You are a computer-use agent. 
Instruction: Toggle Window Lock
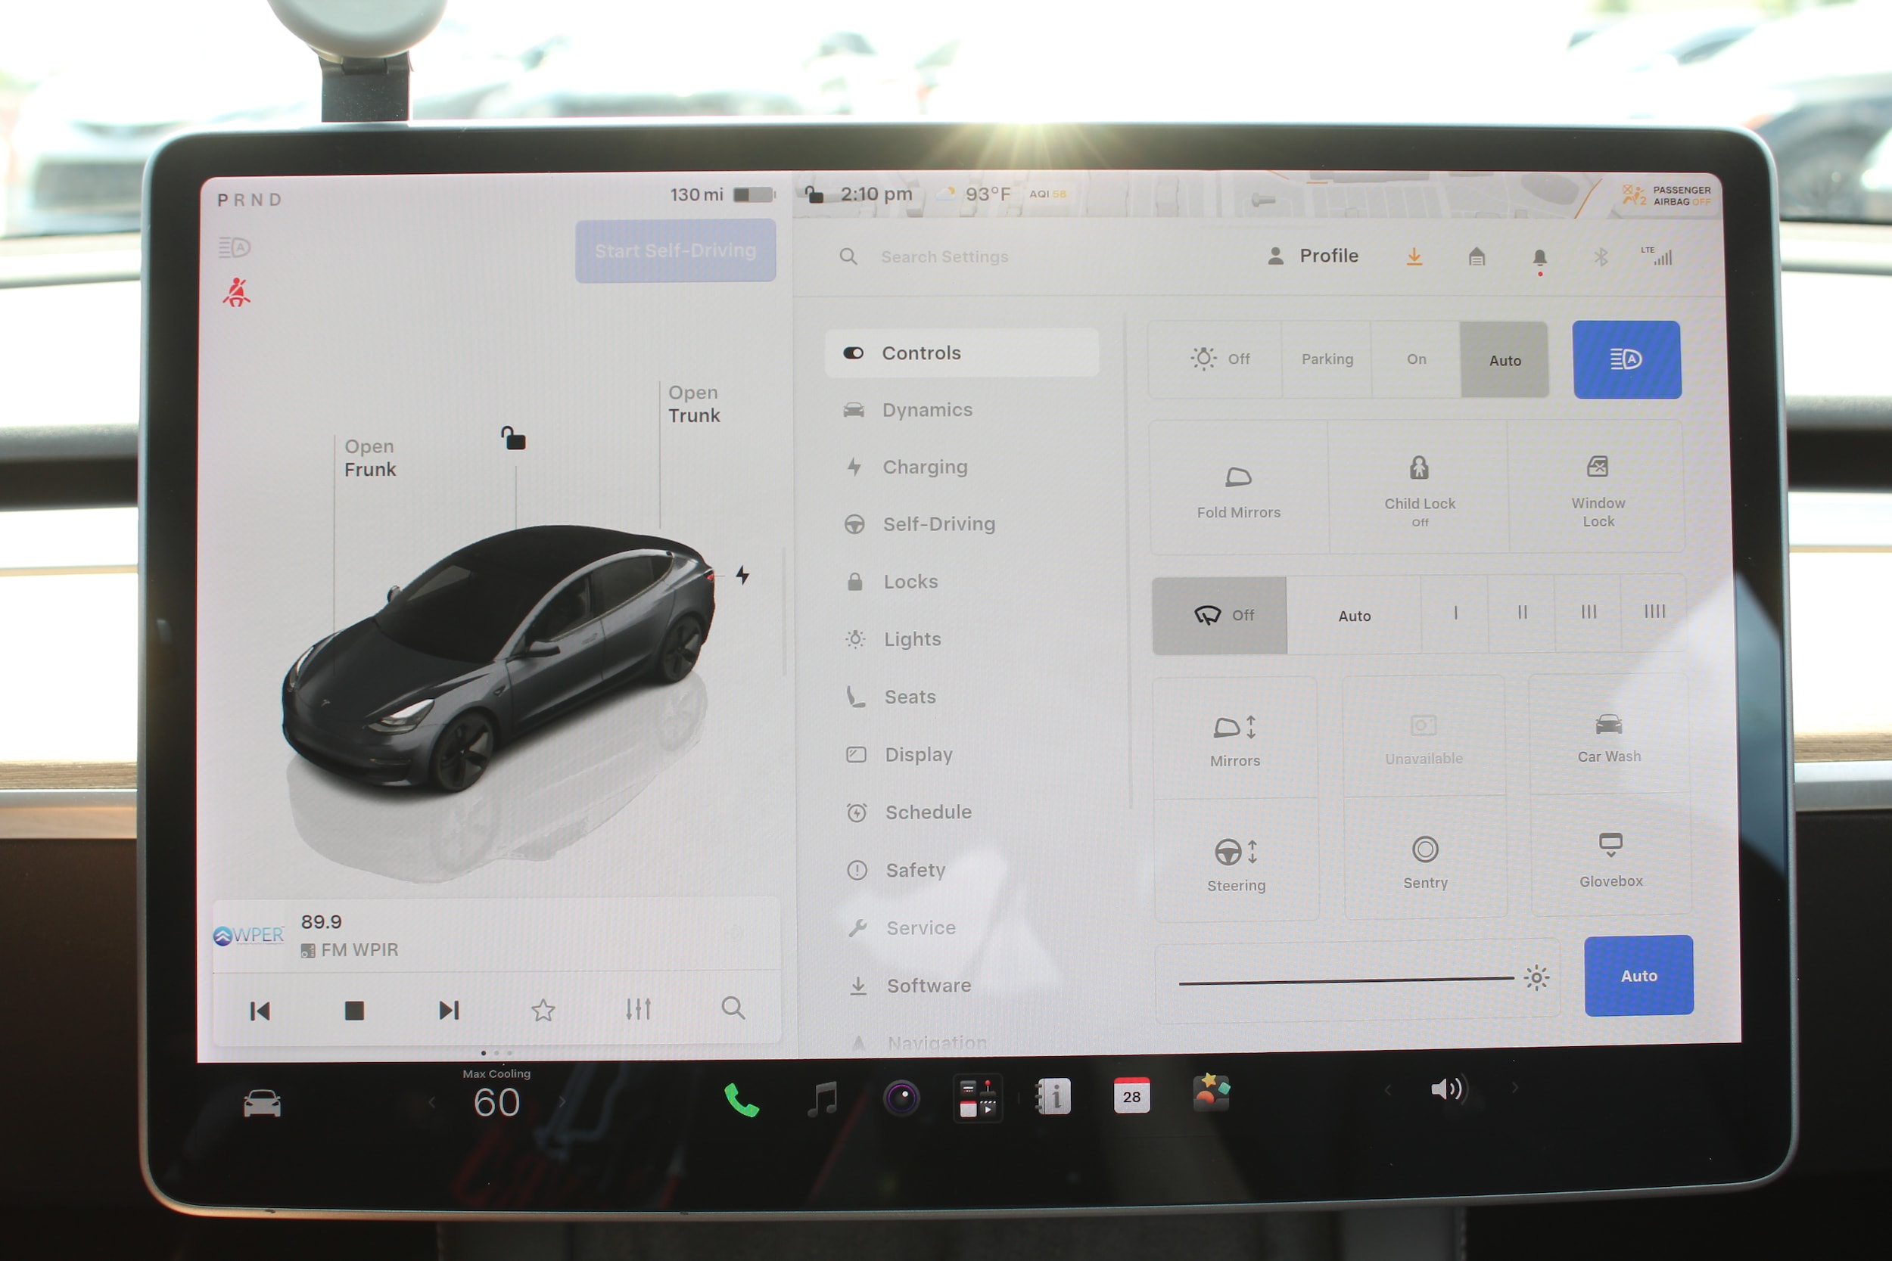click(x=1598, y=486)
